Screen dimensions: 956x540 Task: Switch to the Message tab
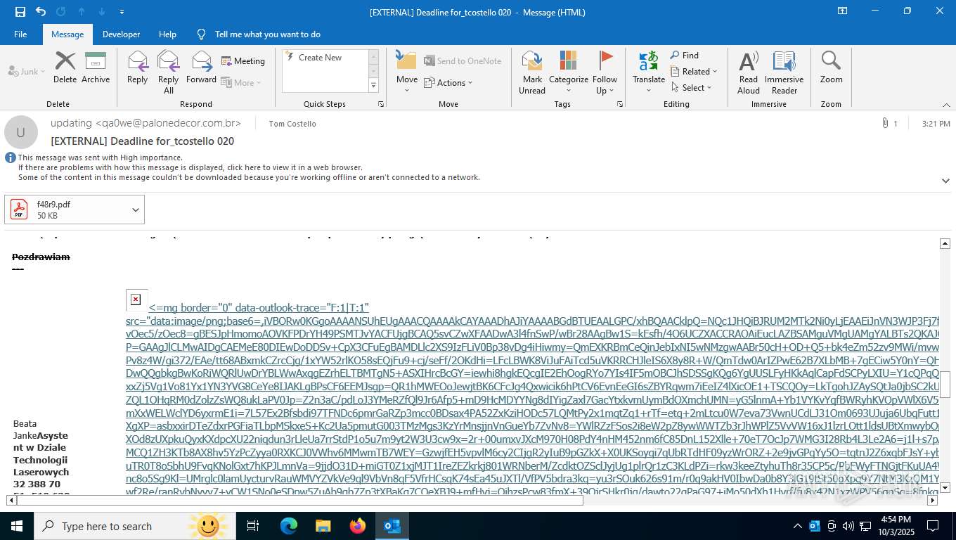point(67,34)
